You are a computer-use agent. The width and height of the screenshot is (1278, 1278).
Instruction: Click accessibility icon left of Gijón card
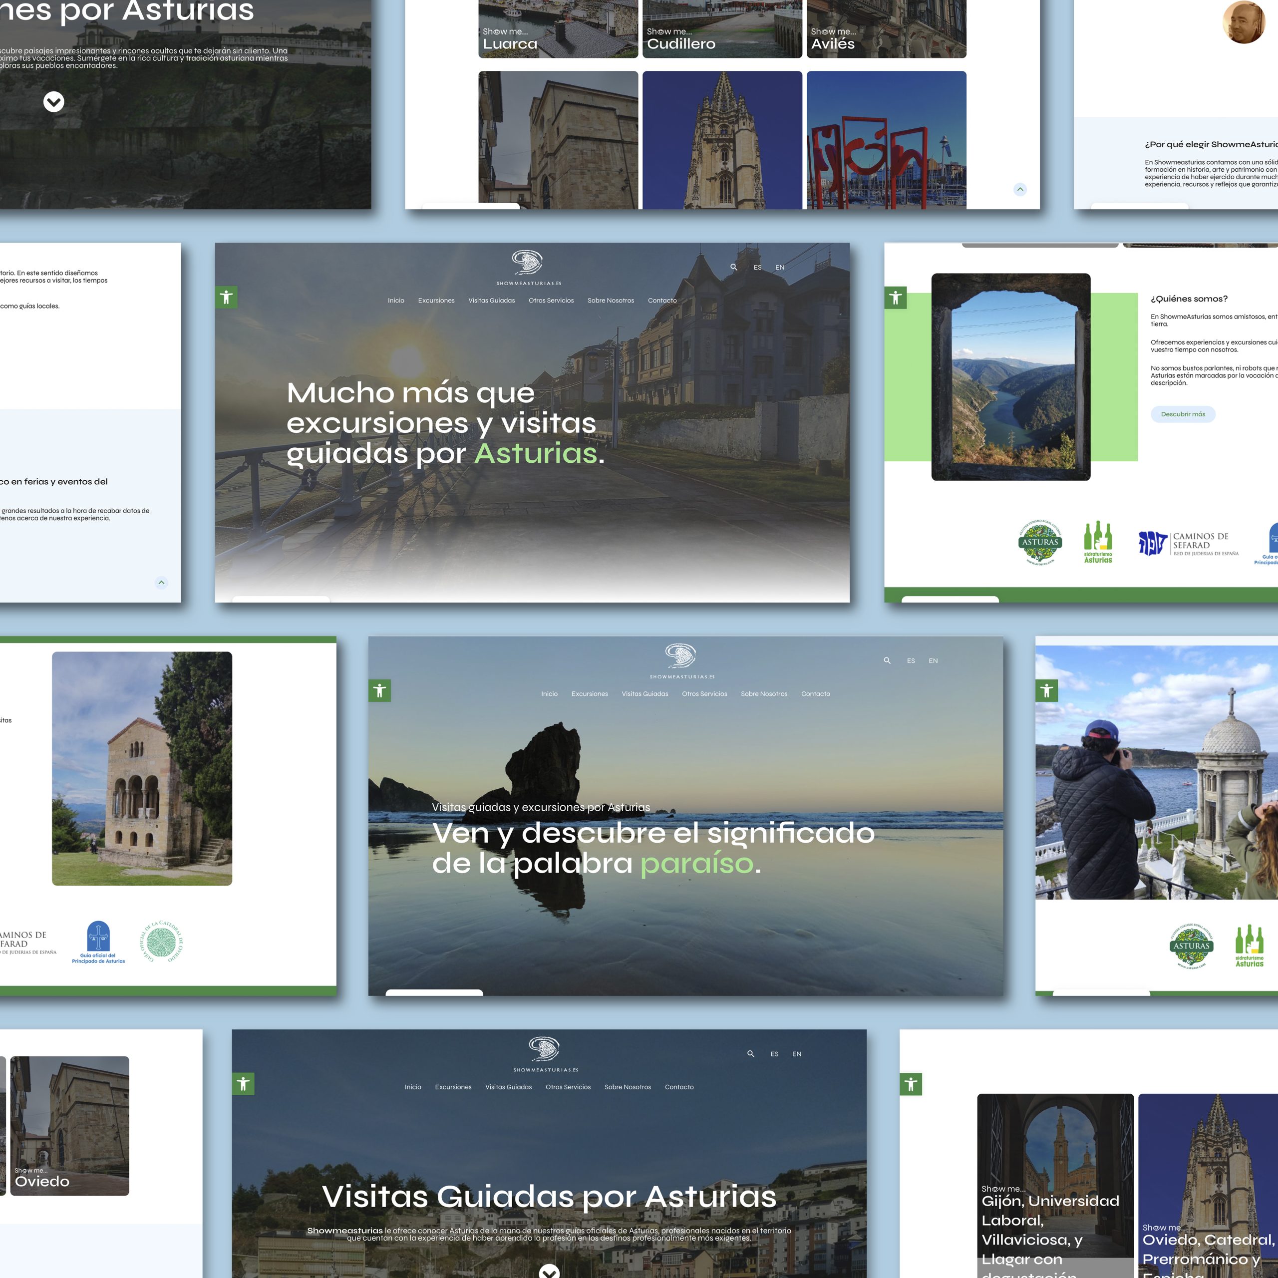tap(911, 1084)
